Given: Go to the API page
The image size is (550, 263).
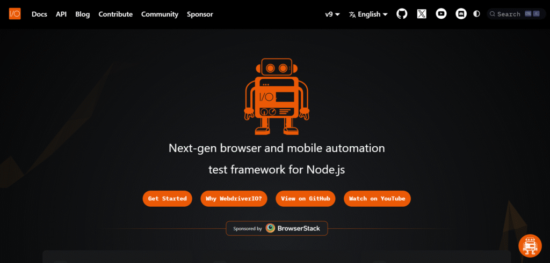Looking at the screenshot, I should pos(61,14).
